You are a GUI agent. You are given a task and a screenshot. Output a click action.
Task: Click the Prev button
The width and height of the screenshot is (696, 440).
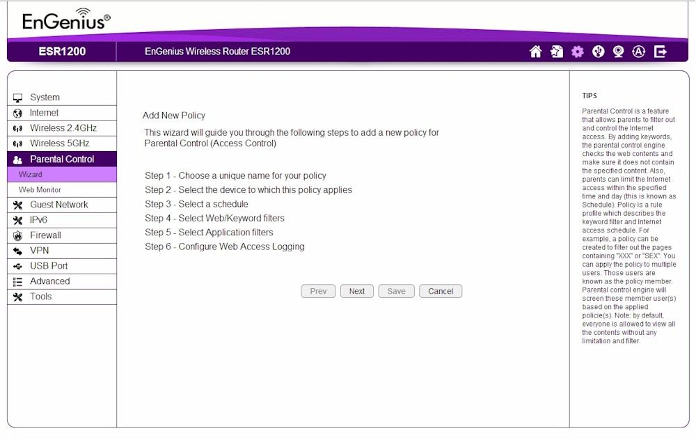(318, 291)
